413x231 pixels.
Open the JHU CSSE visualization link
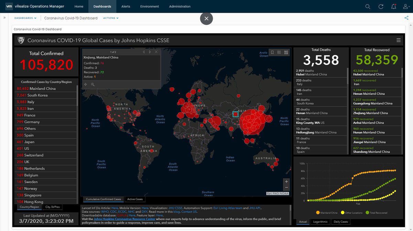tap(176, 208)
